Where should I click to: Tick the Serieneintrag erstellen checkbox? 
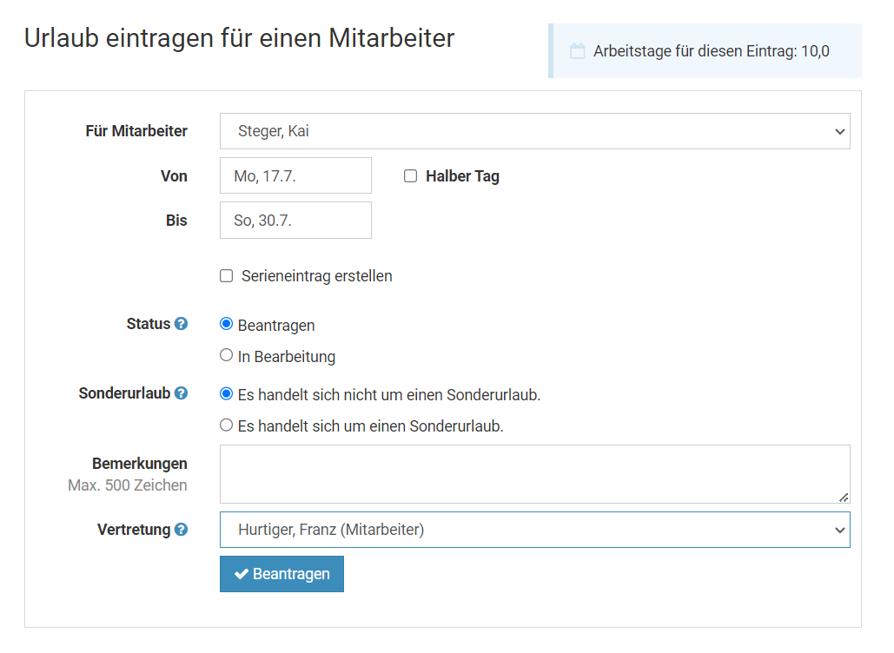[x=227, y=276]
